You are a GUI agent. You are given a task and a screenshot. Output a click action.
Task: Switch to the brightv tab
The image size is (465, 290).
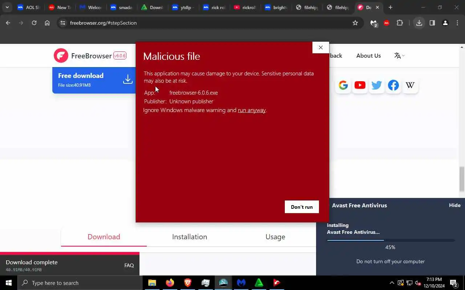[276, 7]
